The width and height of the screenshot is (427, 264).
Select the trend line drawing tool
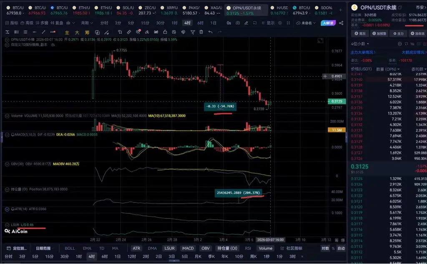[x=43, y=32]
